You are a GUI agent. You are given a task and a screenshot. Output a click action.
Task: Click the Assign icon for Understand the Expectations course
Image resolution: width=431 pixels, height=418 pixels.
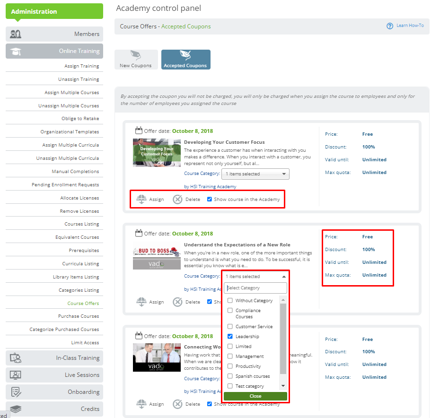(x=141, y=302)
